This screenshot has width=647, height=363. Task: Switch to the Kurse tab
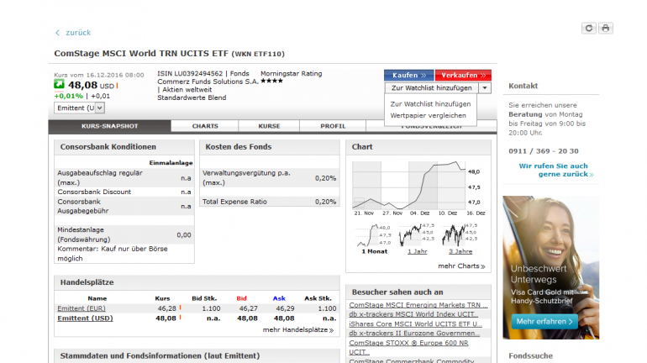[x=269, y=126]
